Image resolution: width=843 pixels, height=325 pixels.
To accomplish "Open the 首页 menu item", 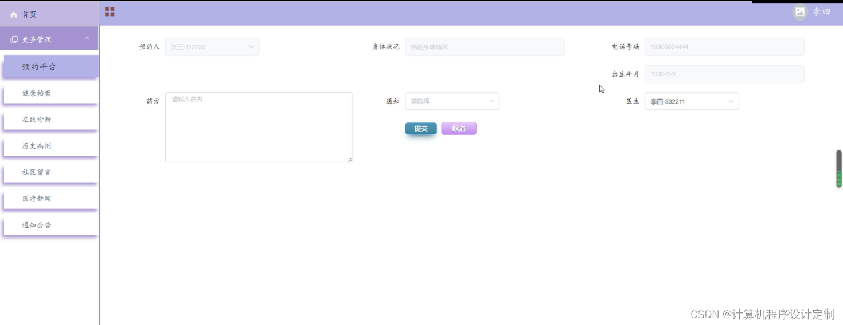I will (x=49, y=14).
